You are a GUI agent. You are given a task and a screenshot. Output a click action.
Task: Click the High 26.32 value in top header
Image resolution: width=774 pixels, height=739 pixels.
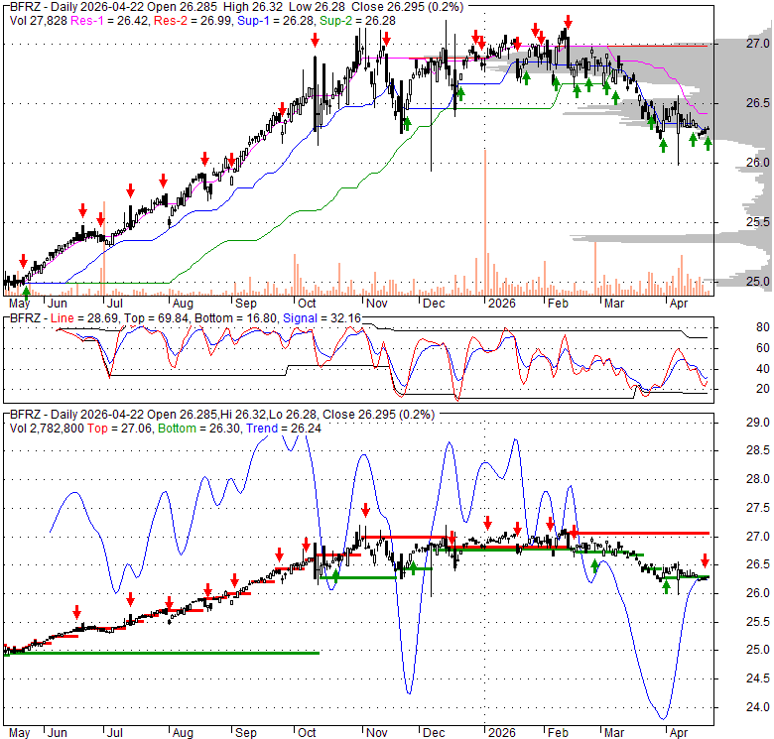point(253,7)
